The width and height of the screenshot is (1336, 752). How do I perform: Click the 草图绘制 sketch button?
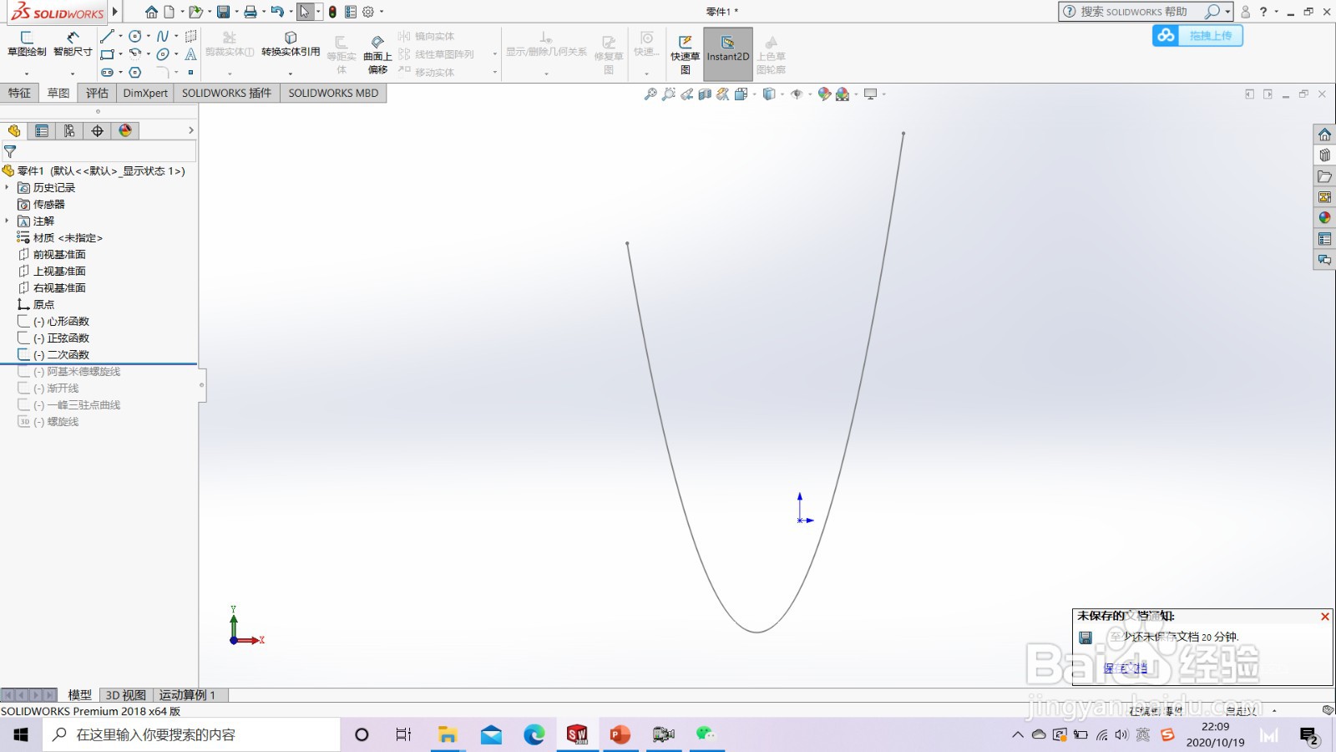click(x=27, y=44)
